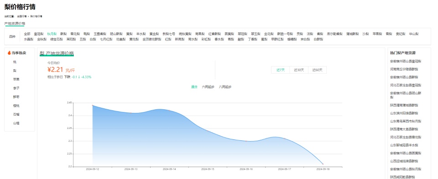The width and height of the screenshot is (438, 179).
Task: Filter by 京白梨 variety
Action: (305, 39)
